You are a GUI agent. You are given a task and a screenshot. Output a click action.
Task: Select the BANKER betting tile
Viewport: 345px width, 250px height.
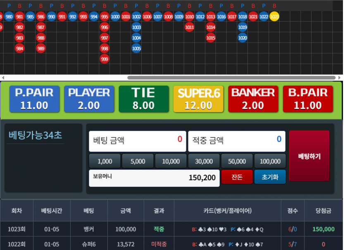tap(253, 99)
